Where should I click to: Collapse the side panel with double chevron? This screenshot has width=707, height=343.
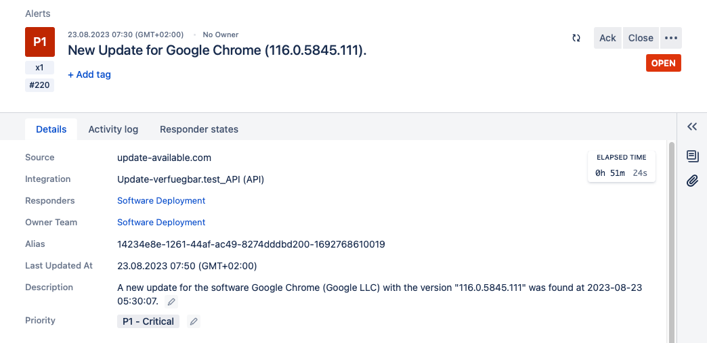tap(692, 127)
